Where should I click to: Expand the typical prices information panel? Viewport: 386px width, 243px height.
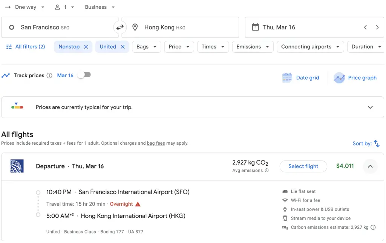370,107
